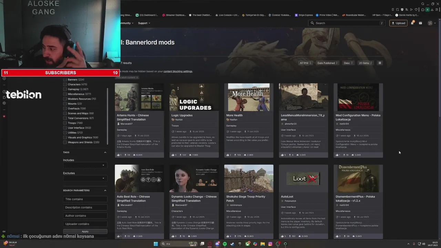Open File Explorer from the taskbar
Screen dimensions: 441x248
click(263, 244)
